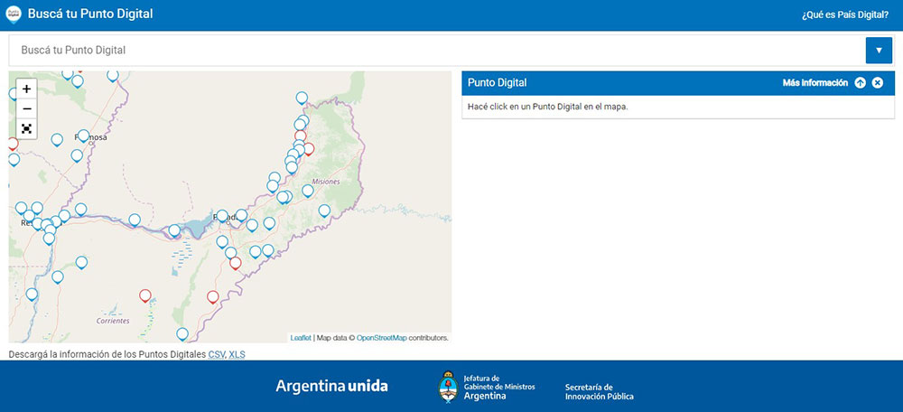
Task: Open the Leaflet attribution link
Action: coord(301,338)
